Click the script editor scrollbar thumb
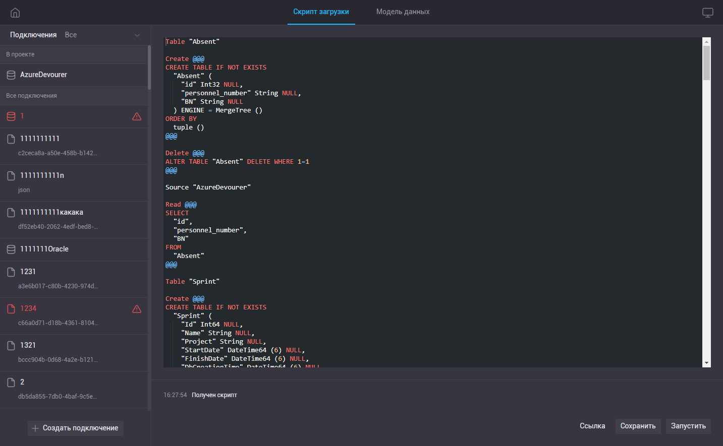The image size is (723, 446). [706, 63]
